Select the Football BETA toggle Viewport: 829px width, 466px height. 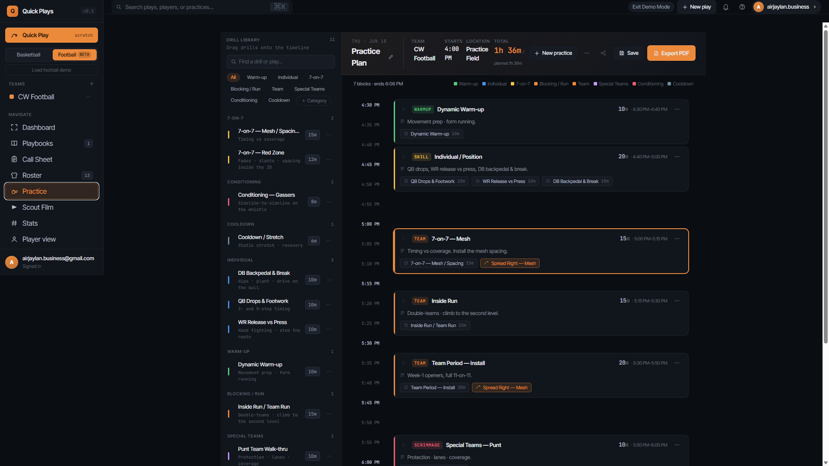(74, 55)
